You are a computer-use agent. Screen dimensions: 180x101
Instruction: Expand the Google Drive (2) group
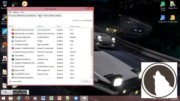10,41
